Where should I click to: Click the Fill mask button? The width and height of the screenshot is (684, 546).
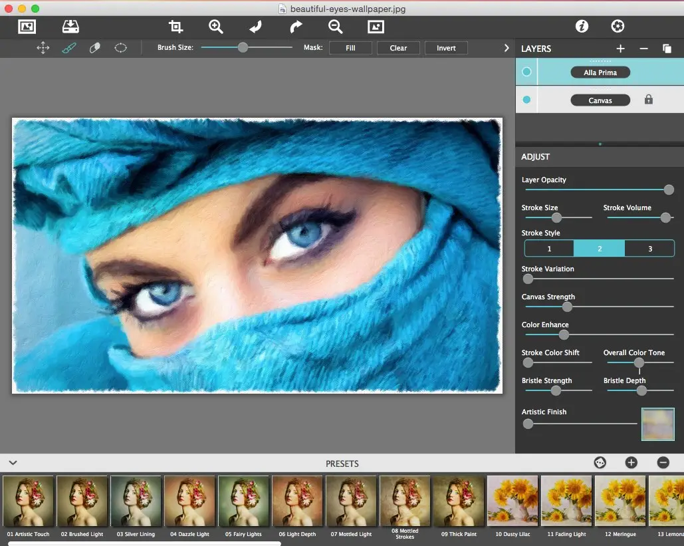click(350, 48)
